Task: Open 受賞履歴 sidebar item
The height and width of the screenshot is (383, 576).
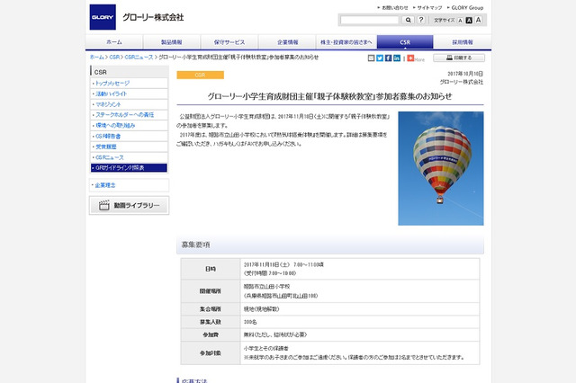Action: pos(129,147)
